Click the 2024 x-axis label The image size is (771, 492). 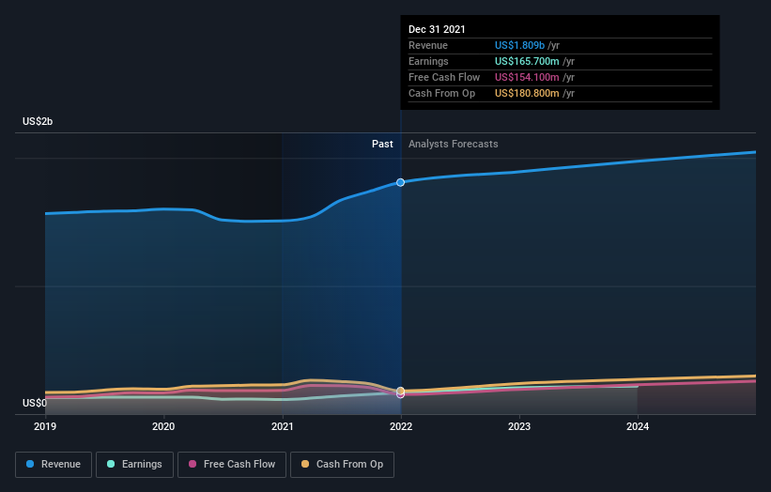[638, 426]
